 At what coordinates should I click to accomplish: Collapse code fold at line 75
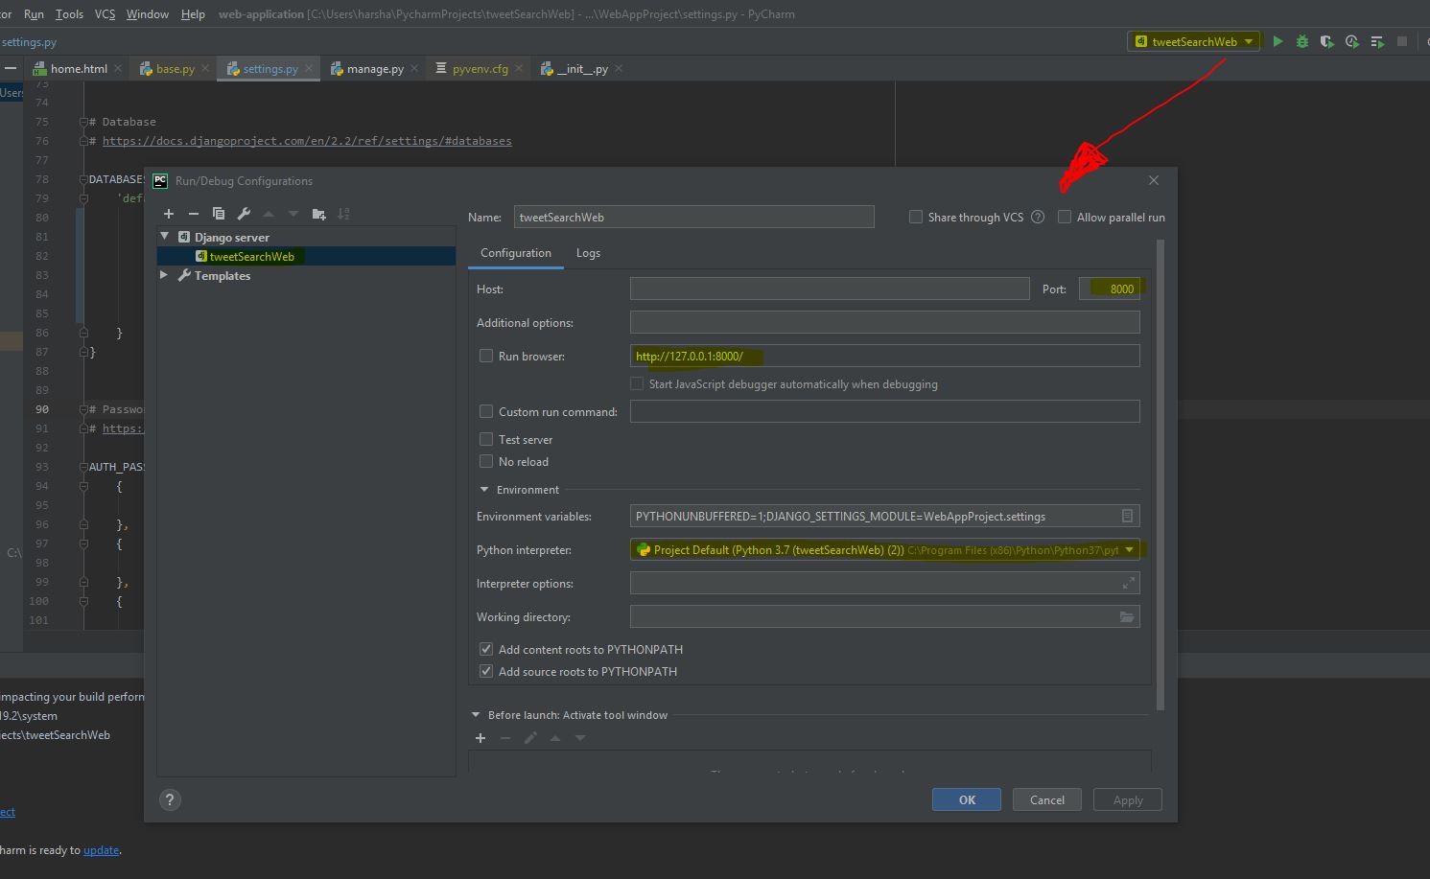(83, 122)
